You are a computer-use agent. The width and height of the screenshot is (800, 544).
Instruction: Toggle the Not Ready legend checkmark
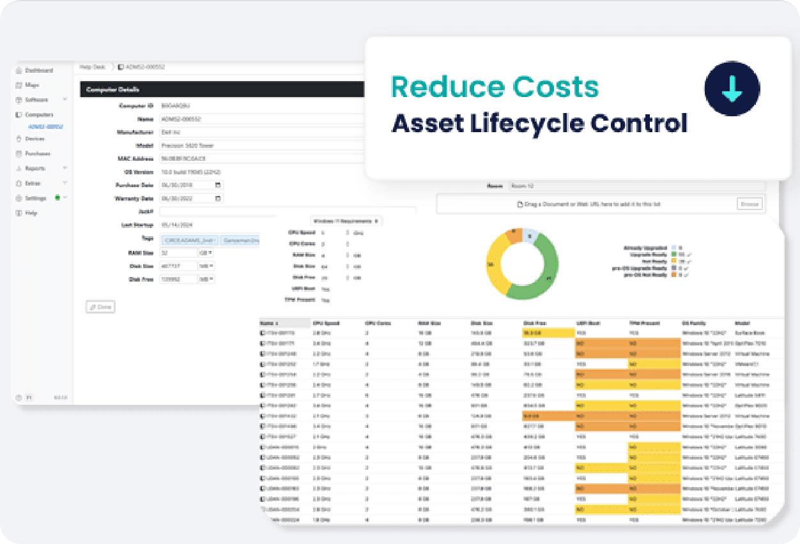click(690, 261)
